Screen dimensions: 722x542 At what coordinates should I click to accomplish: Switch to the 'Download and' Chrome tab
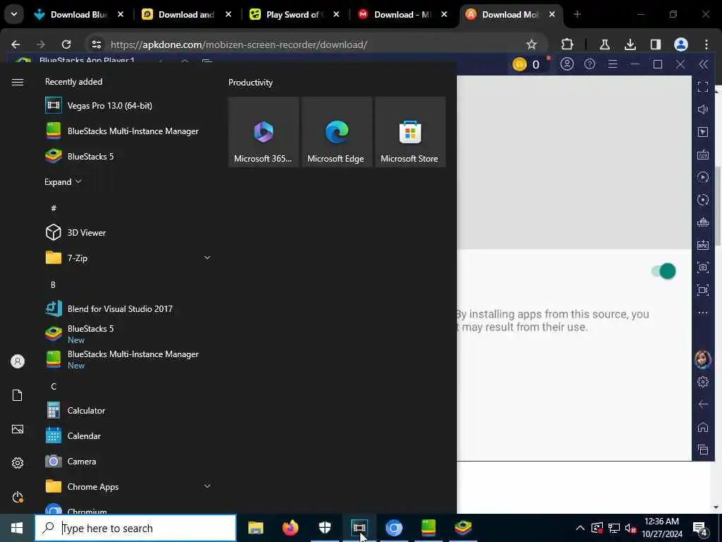pyautogui.click(x=186, y=14)
